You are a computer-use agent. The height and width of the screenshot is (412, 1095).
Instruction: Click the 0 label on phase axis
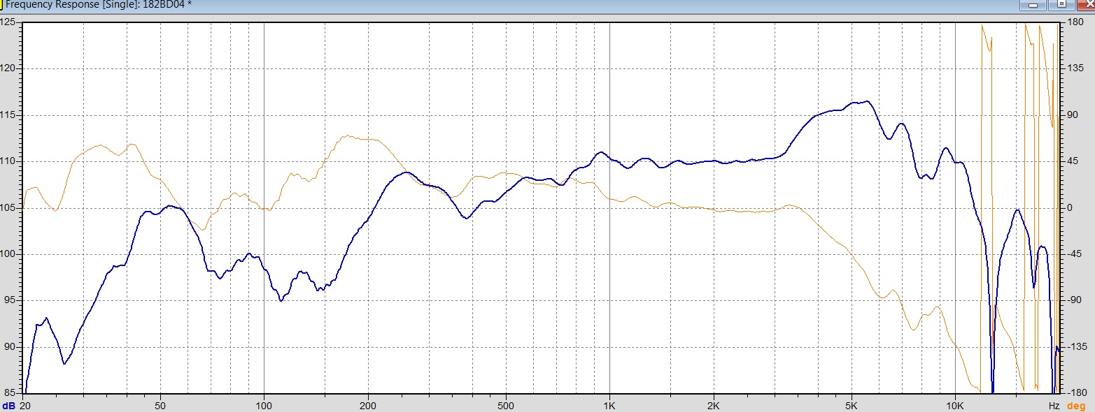[x=1070, y=207]
